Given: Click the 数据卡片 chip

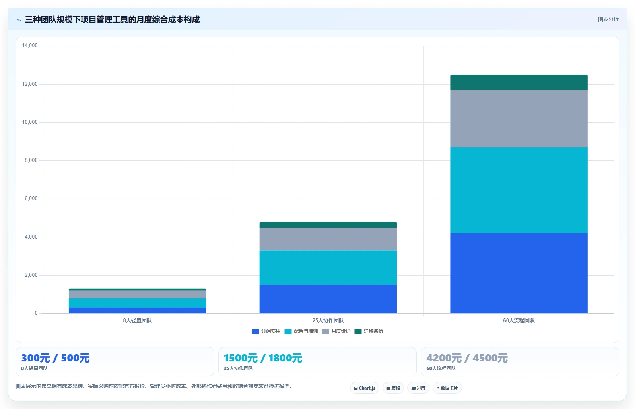Looking at the screenshot, I should click(447, 388).
